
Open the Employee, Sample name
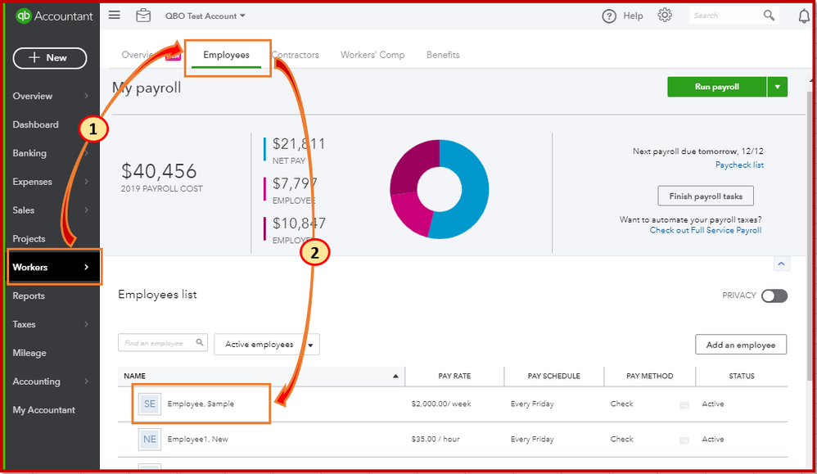tap(201, 404)
